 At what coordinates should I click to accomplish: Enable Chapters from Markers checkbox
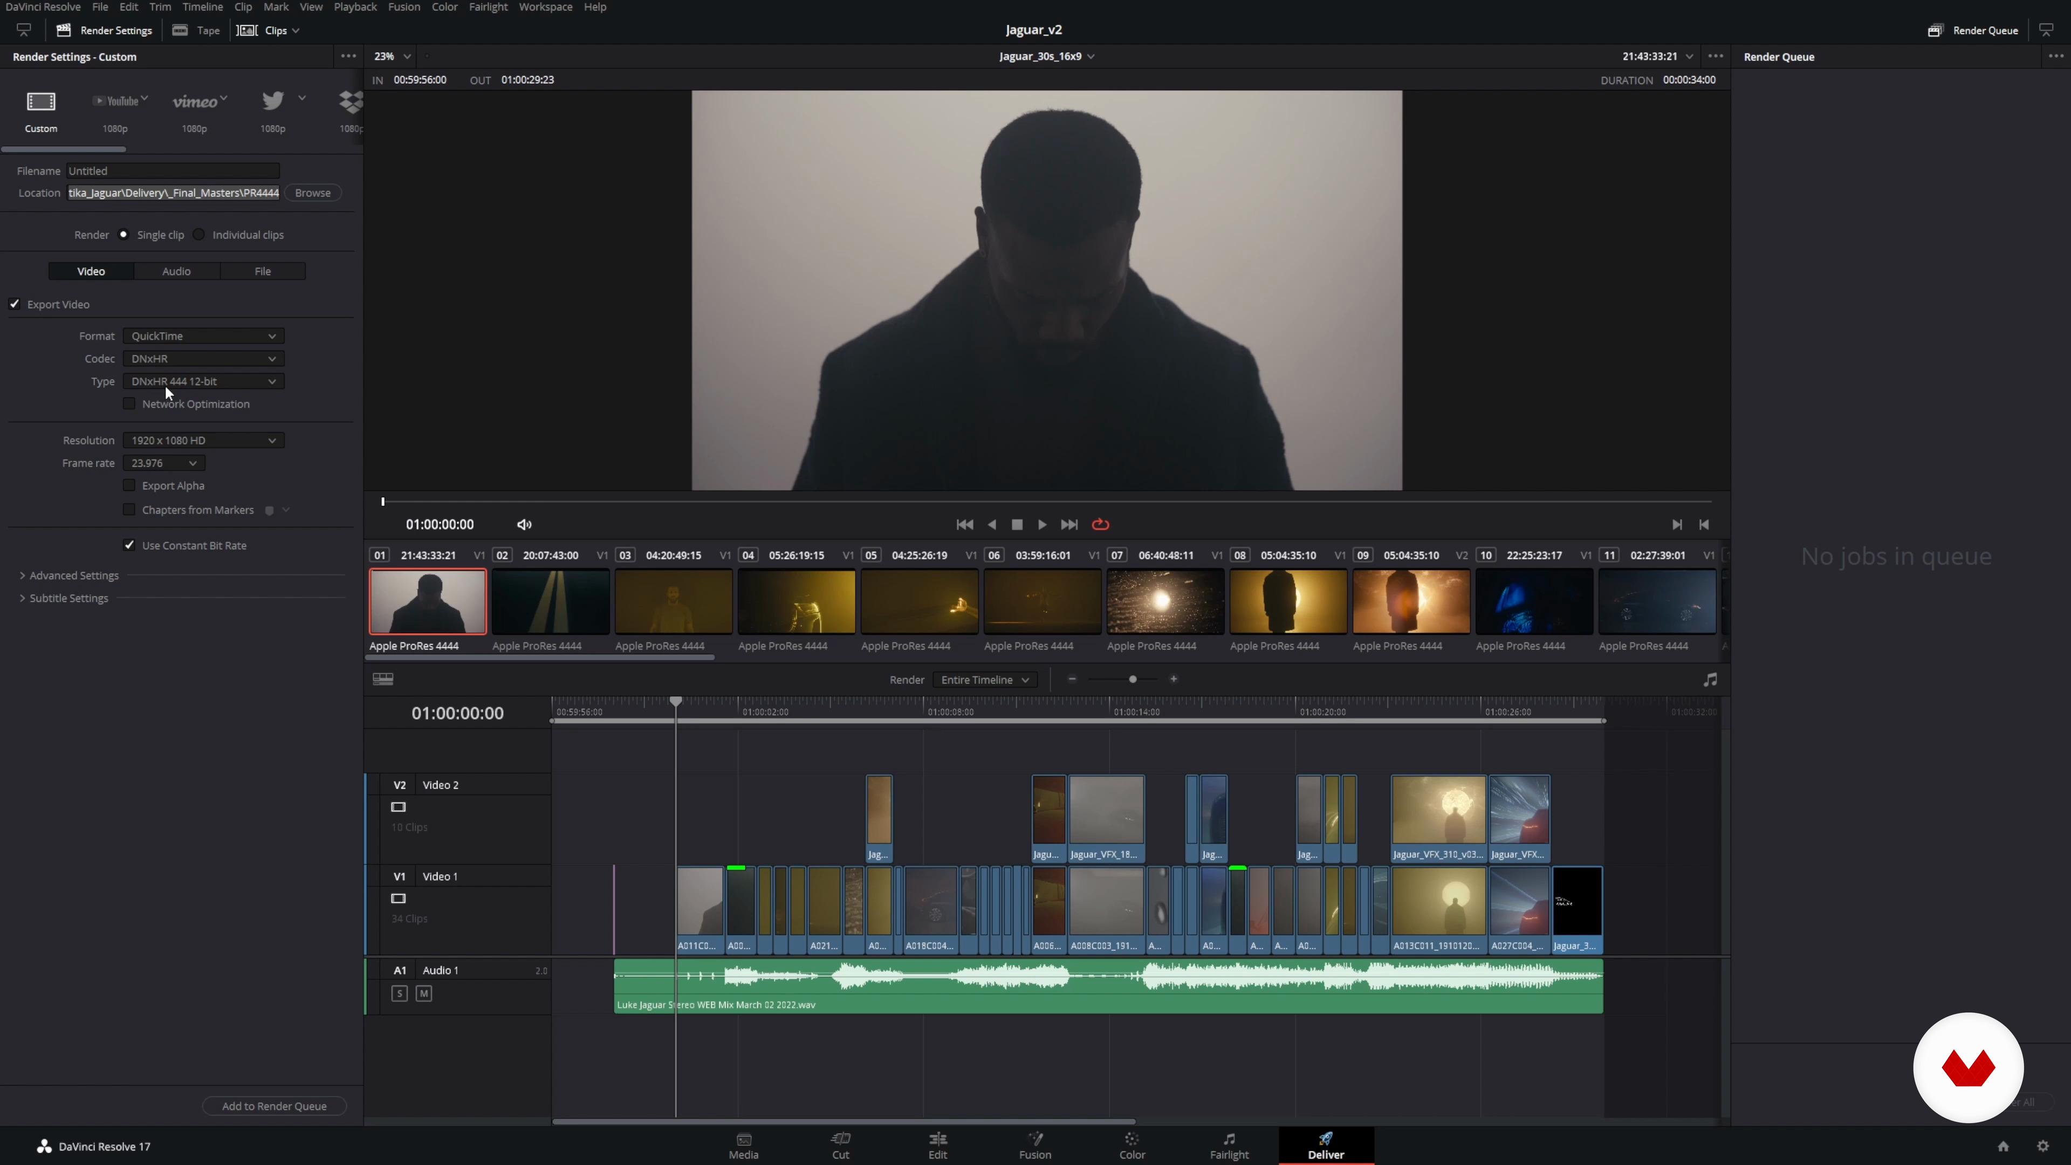click(x=129, y=510)
